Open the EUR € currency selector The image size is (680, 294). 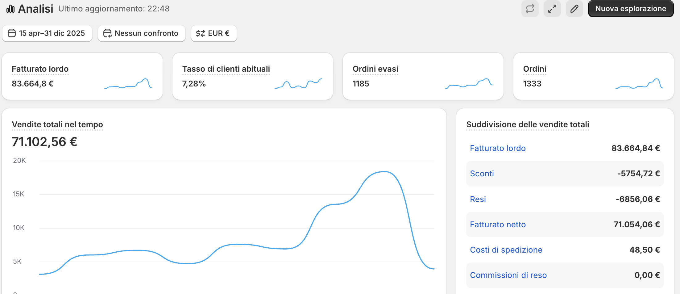point(214,33)
